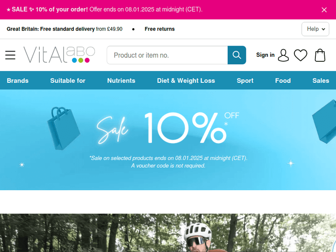Open the Food category
This screenshot has height=252, width=336.
tap(283, 81)
